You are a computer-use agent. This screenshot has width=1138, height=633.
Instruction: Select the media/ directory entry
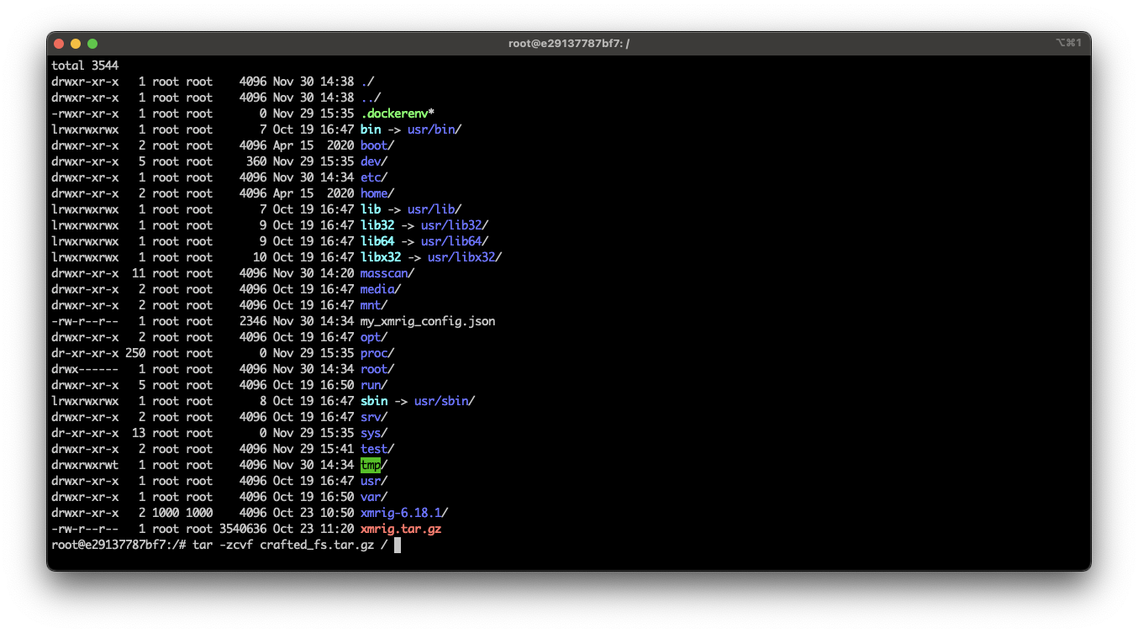click(x=381, y=289)
